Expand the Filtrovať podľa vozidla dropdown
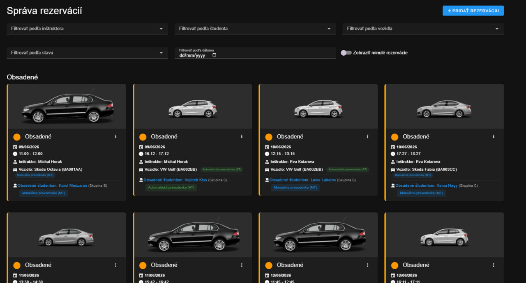Image resolution: width=526 pixels, height=283 pixels. click(423, 29)
